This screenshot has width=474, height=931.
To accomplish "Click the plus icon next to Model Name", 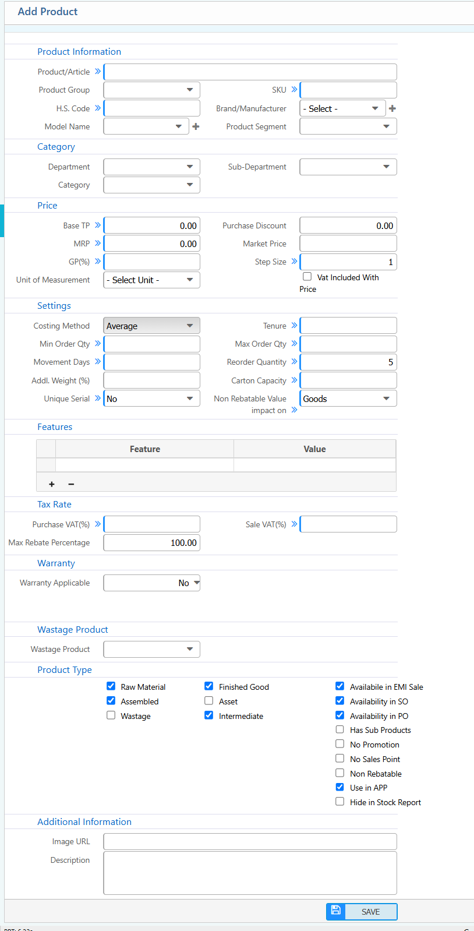I will (196, 126).
